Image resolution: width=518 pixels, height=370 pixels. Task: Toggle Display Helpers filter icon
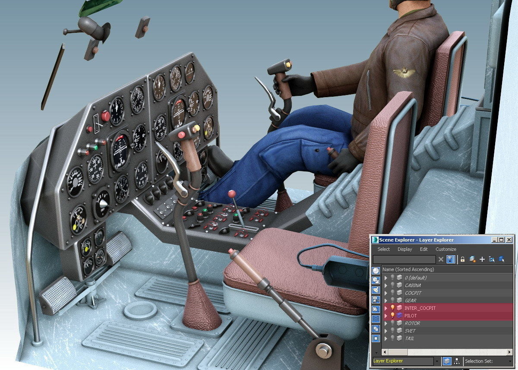376,309
